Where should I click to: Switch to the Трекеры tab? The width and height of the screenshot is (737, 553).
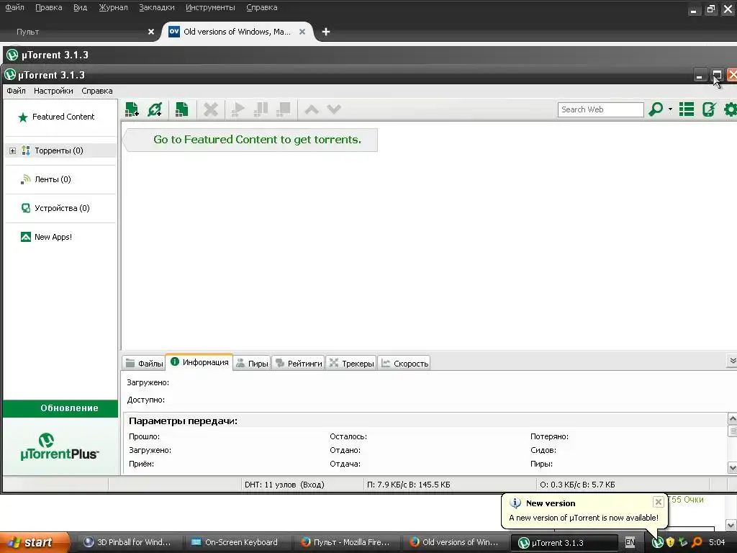(x=351, y=363)
